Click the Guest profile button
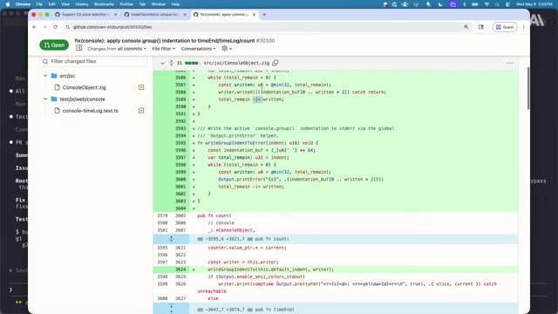558x314 pixels. click(x=505, y=27)
